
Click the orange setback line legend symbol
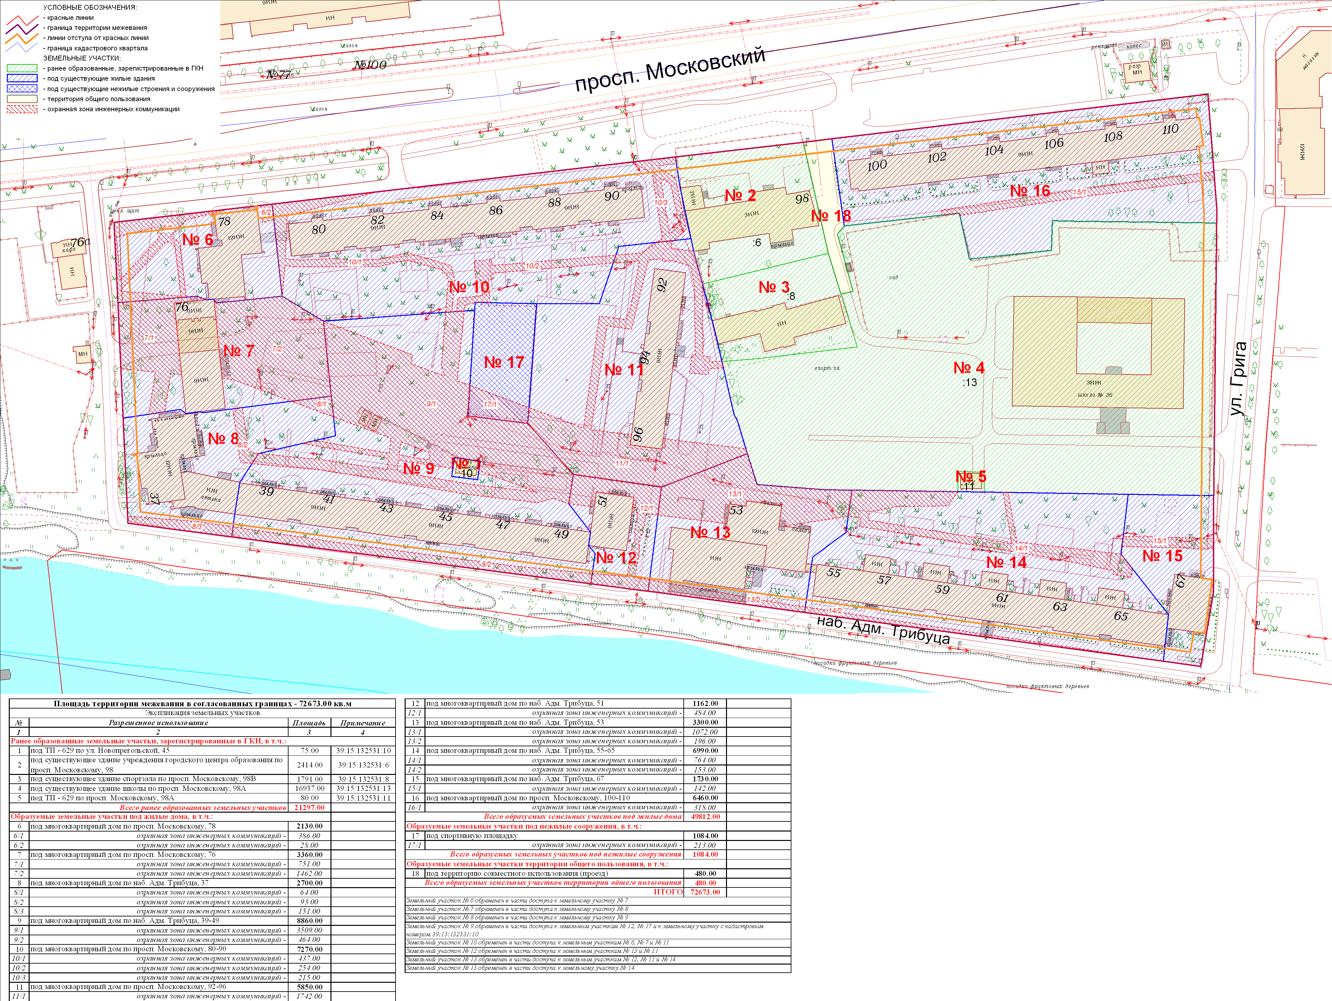[22, 38]
